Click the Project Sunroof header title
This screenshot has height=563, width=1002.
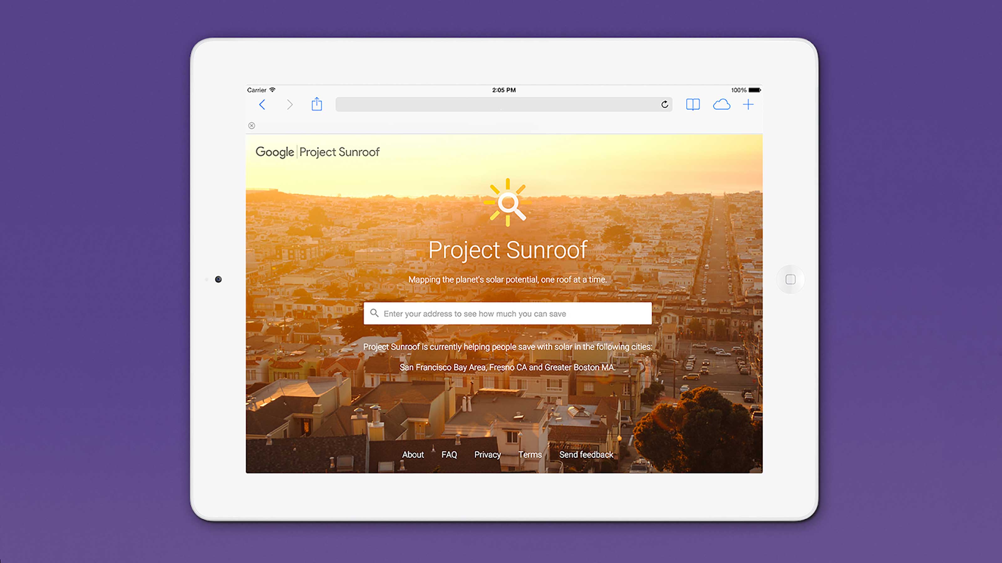point(339,152)
